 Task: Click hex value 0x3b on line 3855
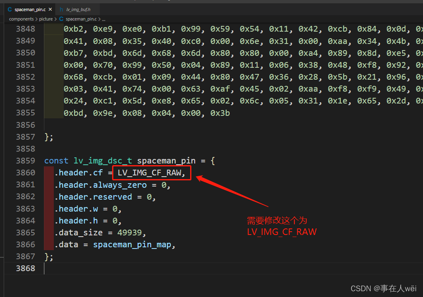coord(220,113)
